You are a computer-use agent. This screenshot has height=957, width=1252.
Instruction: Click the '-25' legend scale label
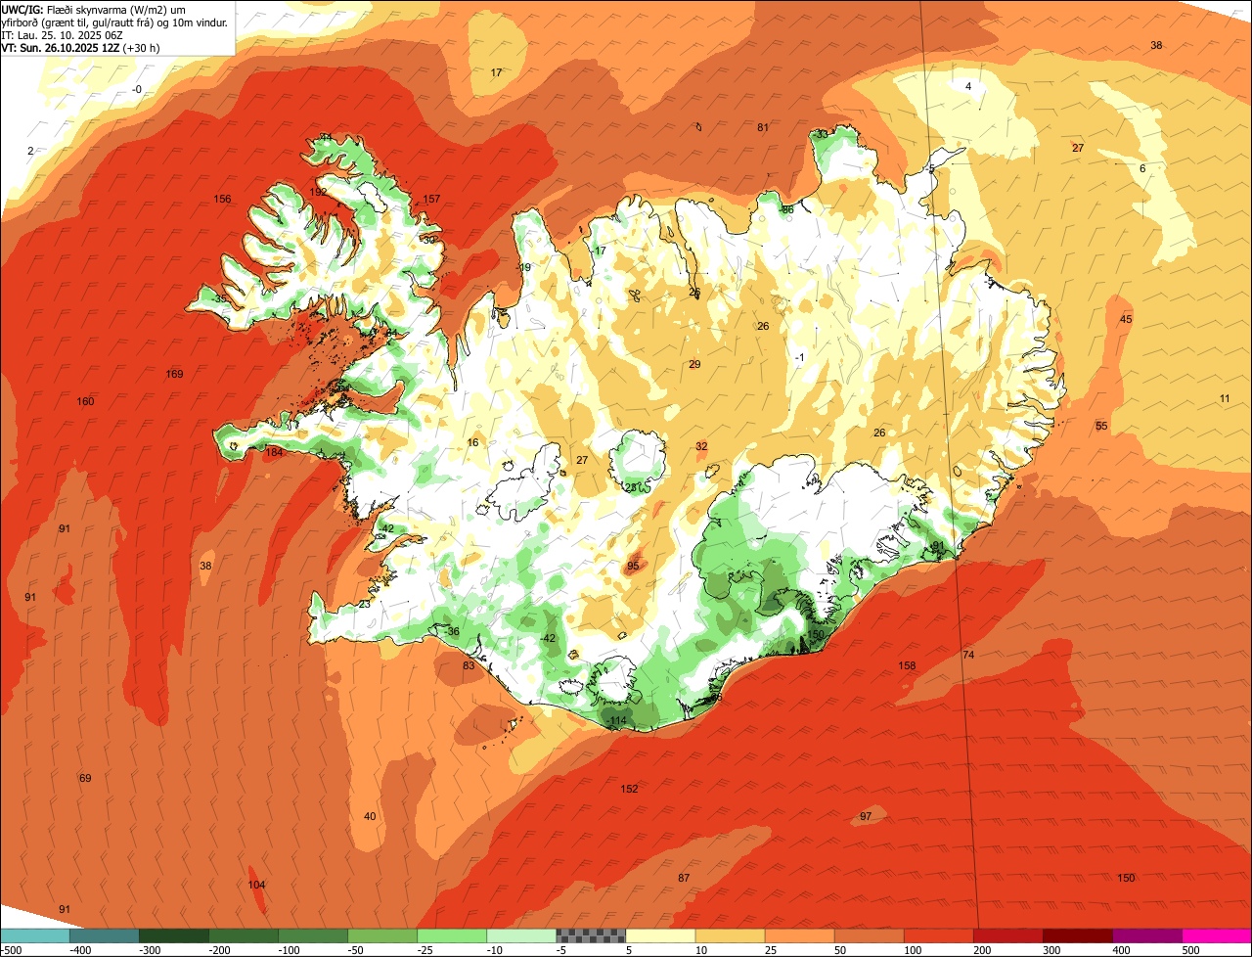(426, 950)
